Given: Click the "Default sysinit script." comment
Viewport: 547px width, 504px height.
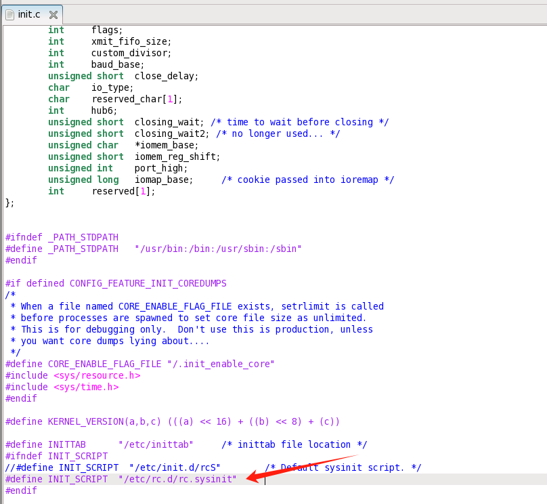Looking at the screenshot, I should [x=343, y=467].
